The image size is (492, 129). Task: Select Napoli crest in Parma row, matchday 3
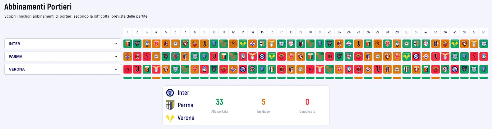(147, 56)
